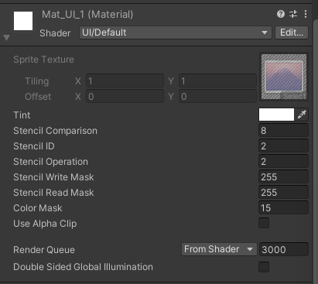Open the material presets slider icon
This screenshot has width=318, height=284.
293,14
